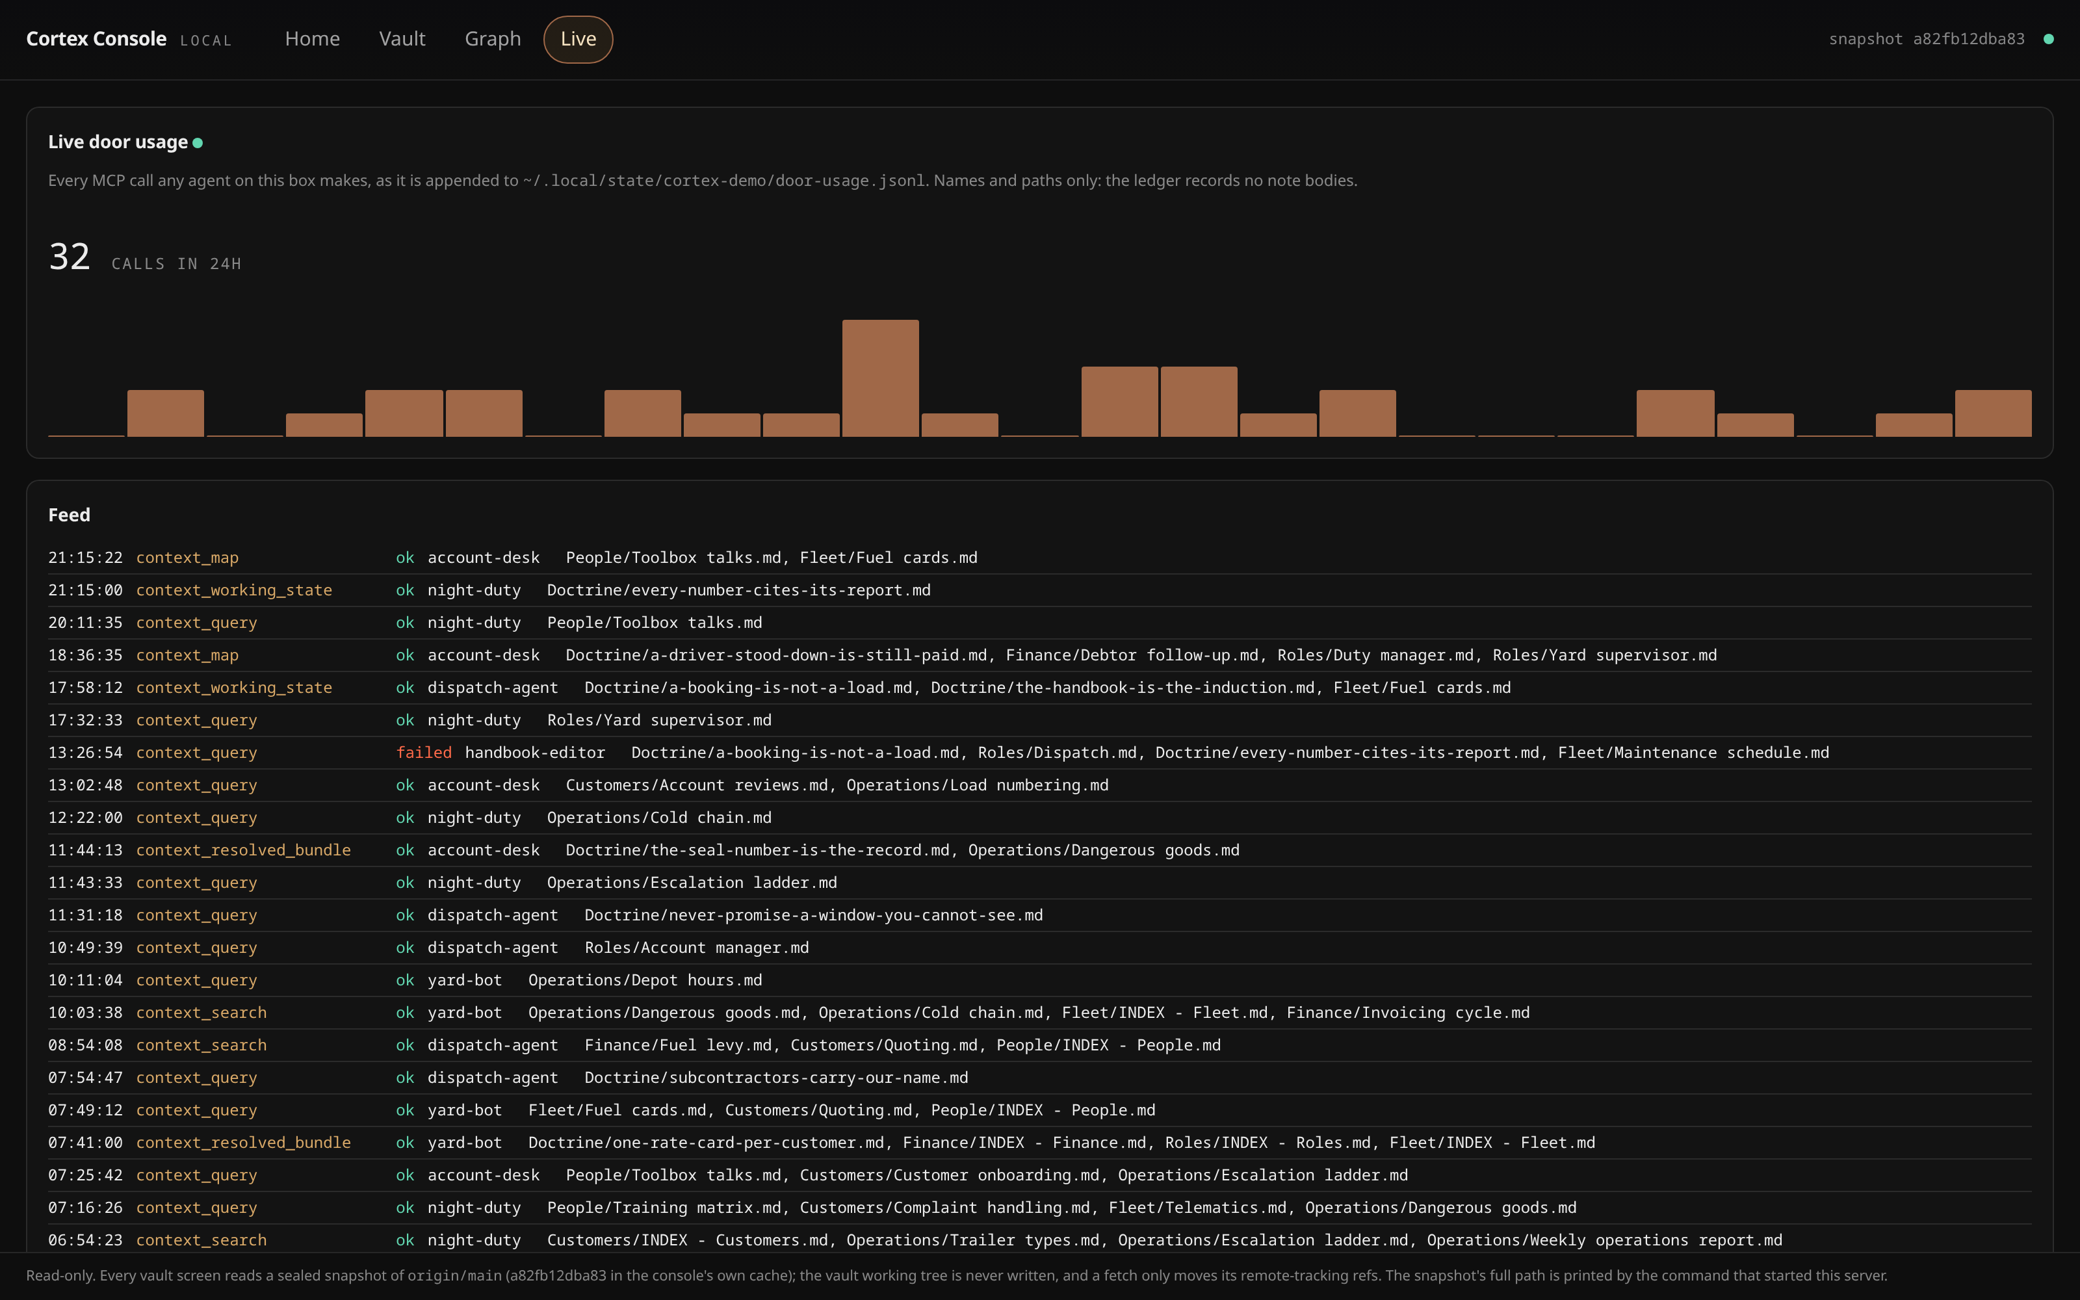Image resolution: width=2080 pixels, height=1300 pixels.
Task: Click Operations/Cold chain.md in the 12:22:00 row
Action: pyautogui.click(x=659, y=818)
